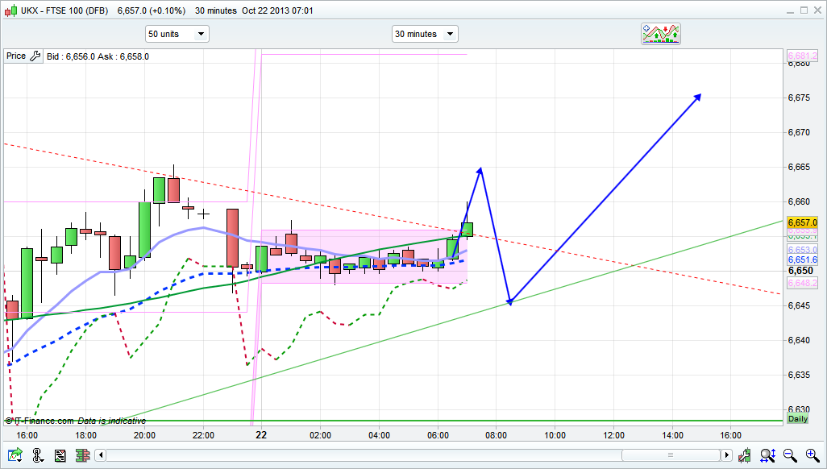Click the Daily label on price axis
Screen dimensions: 827x469
(x=797, y=420)
